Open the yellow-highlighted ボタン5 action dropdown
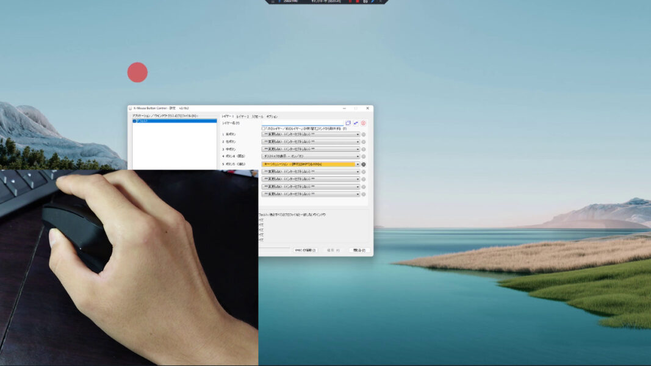The image size is (651, 366). click(311, 164)
